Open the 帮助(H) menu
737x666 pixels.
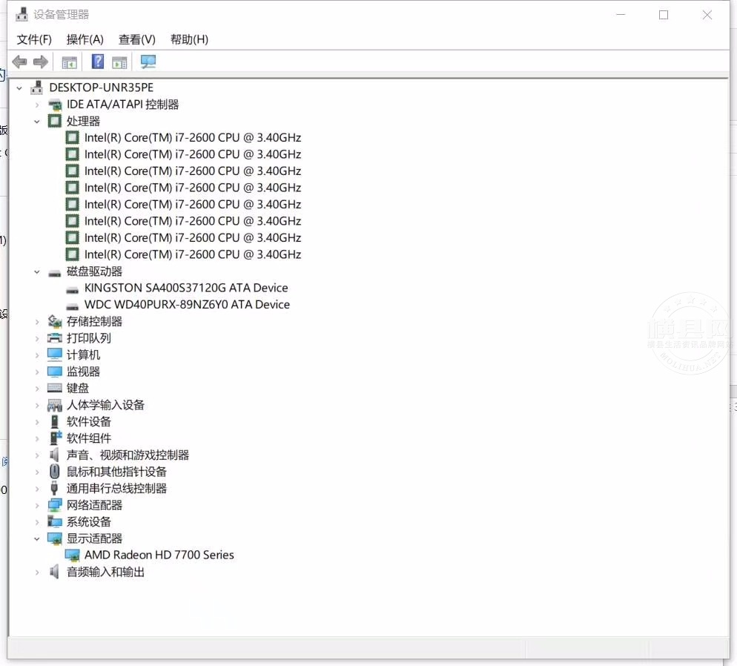(189, 39)
